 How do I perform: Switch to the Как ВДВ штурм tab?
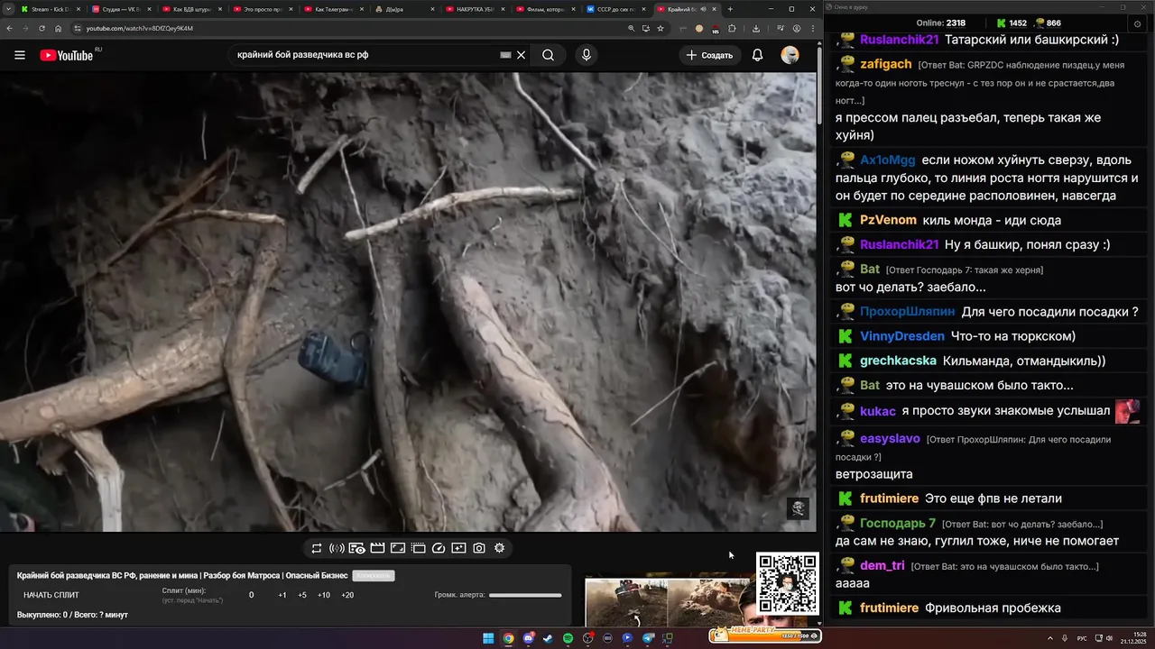pyautogui.click(x=191, y=9)
